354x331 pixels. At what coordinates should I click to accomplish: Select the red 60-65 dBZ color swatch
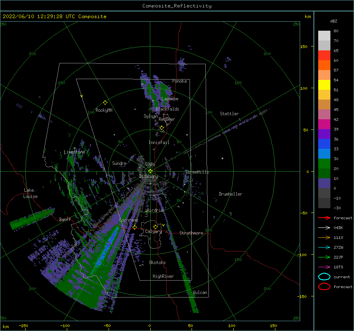coord(324,55)
